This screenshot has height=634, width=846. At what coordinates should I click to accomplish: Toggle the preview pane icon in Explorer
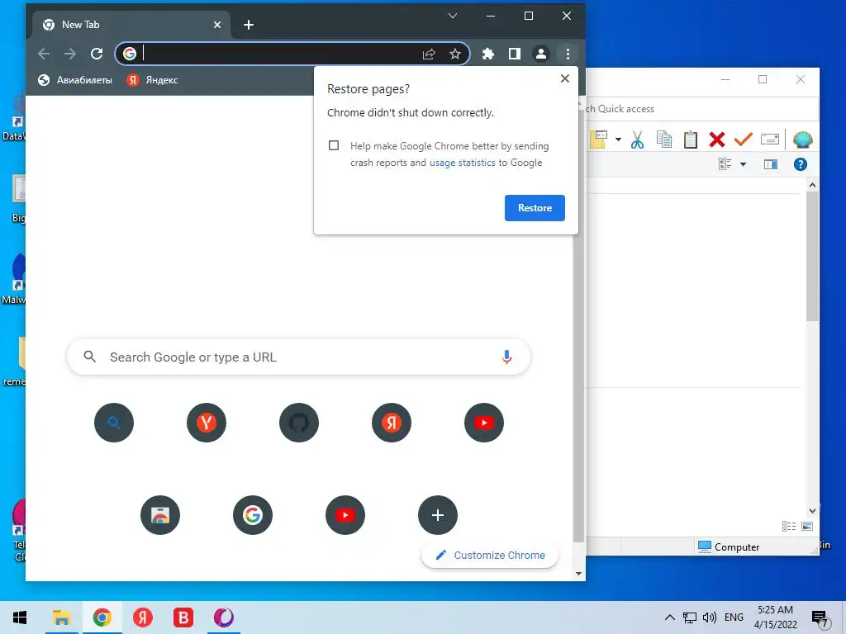pyautogui.click(x=771, y=164)
